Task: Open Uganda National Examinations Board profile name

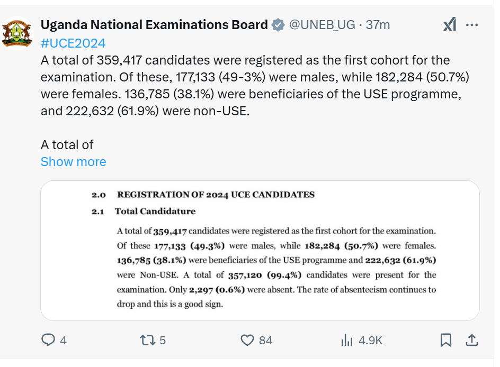Action: pos(154,25)
